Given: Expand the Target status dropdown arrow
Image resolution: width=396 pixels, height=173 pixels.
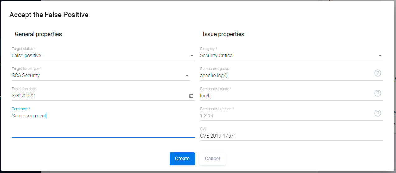Looking at the screenshot, I should [192, 56].
